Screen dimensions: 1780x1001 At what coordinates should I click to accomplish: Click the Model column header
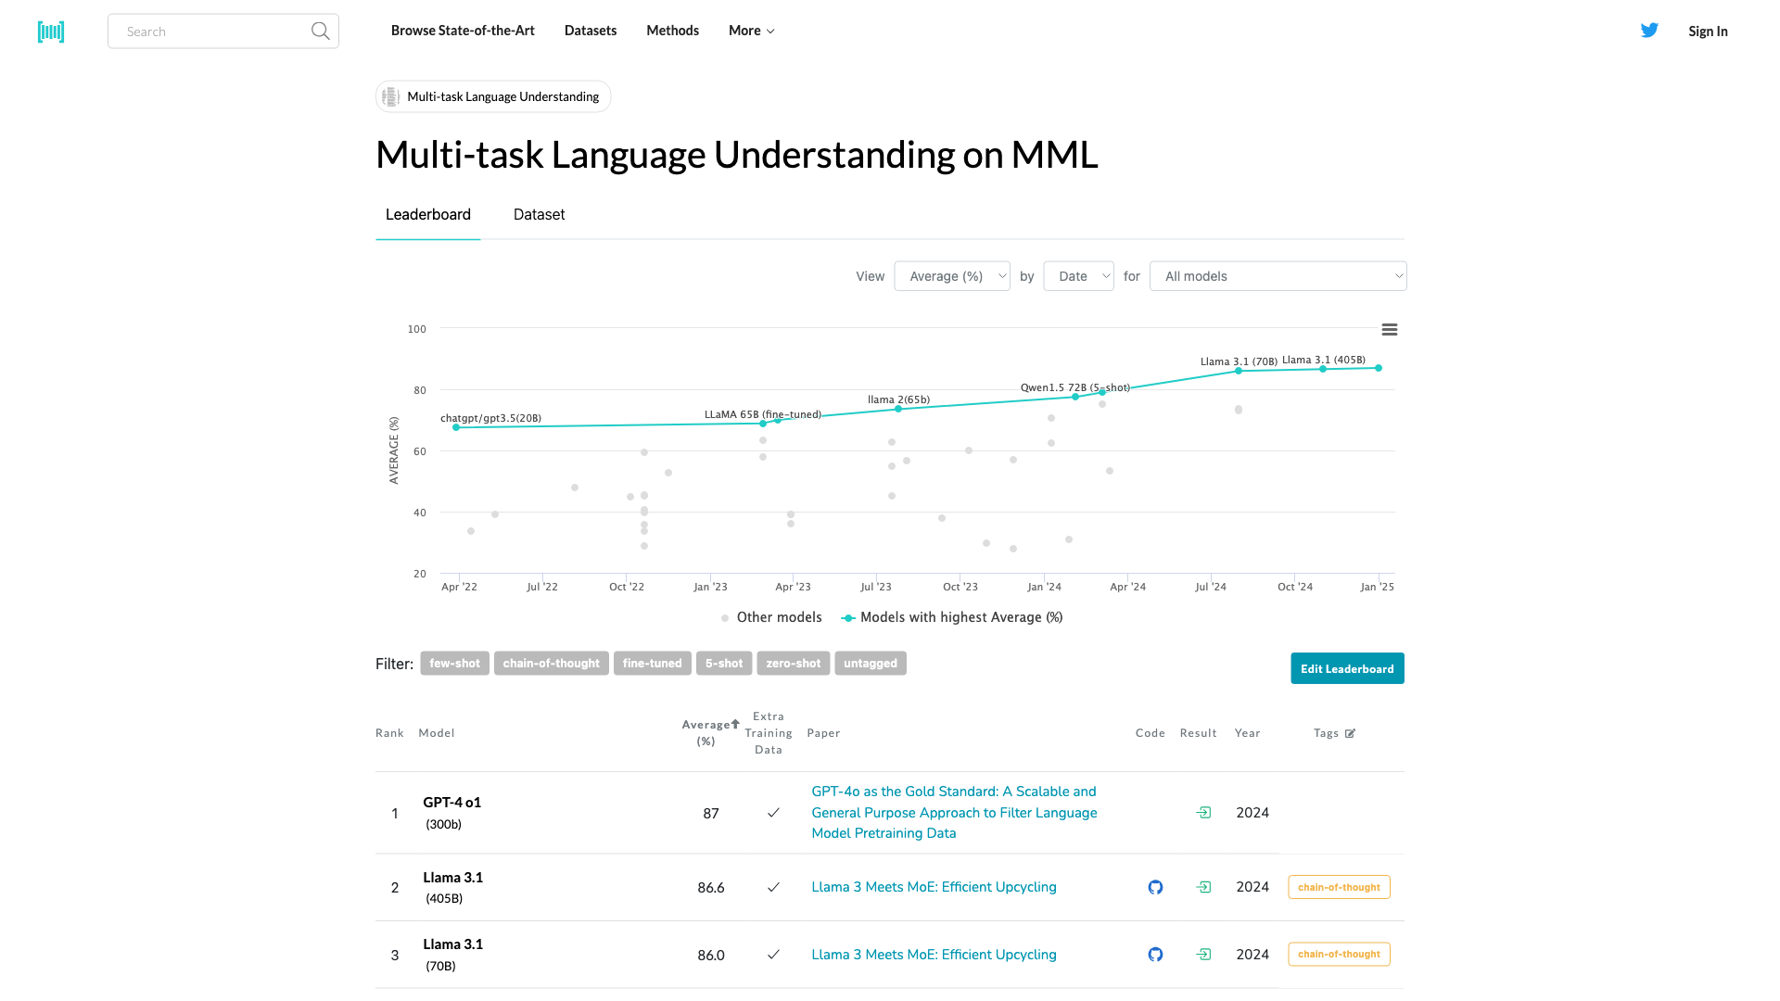point(437,733)
